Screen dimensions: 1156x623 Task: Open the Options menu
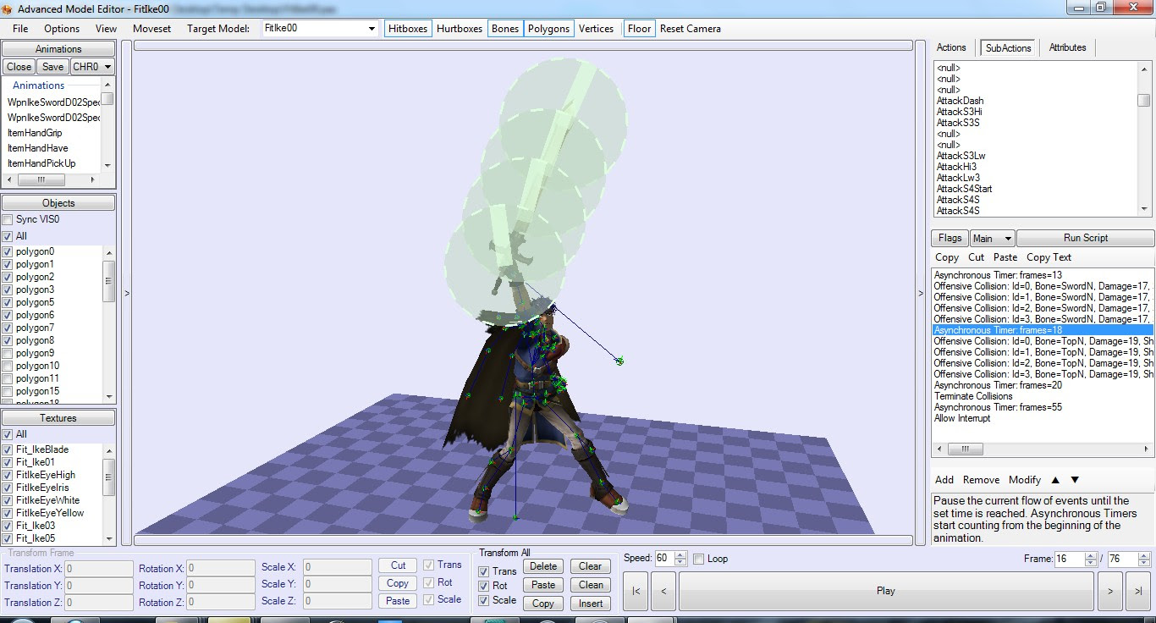[x=62, y=29]
